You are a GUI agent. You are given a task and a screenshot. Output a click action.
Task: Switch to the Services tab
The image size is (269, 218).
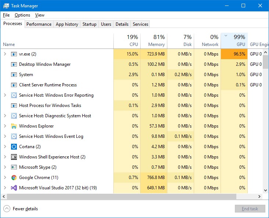pos(141,24)
